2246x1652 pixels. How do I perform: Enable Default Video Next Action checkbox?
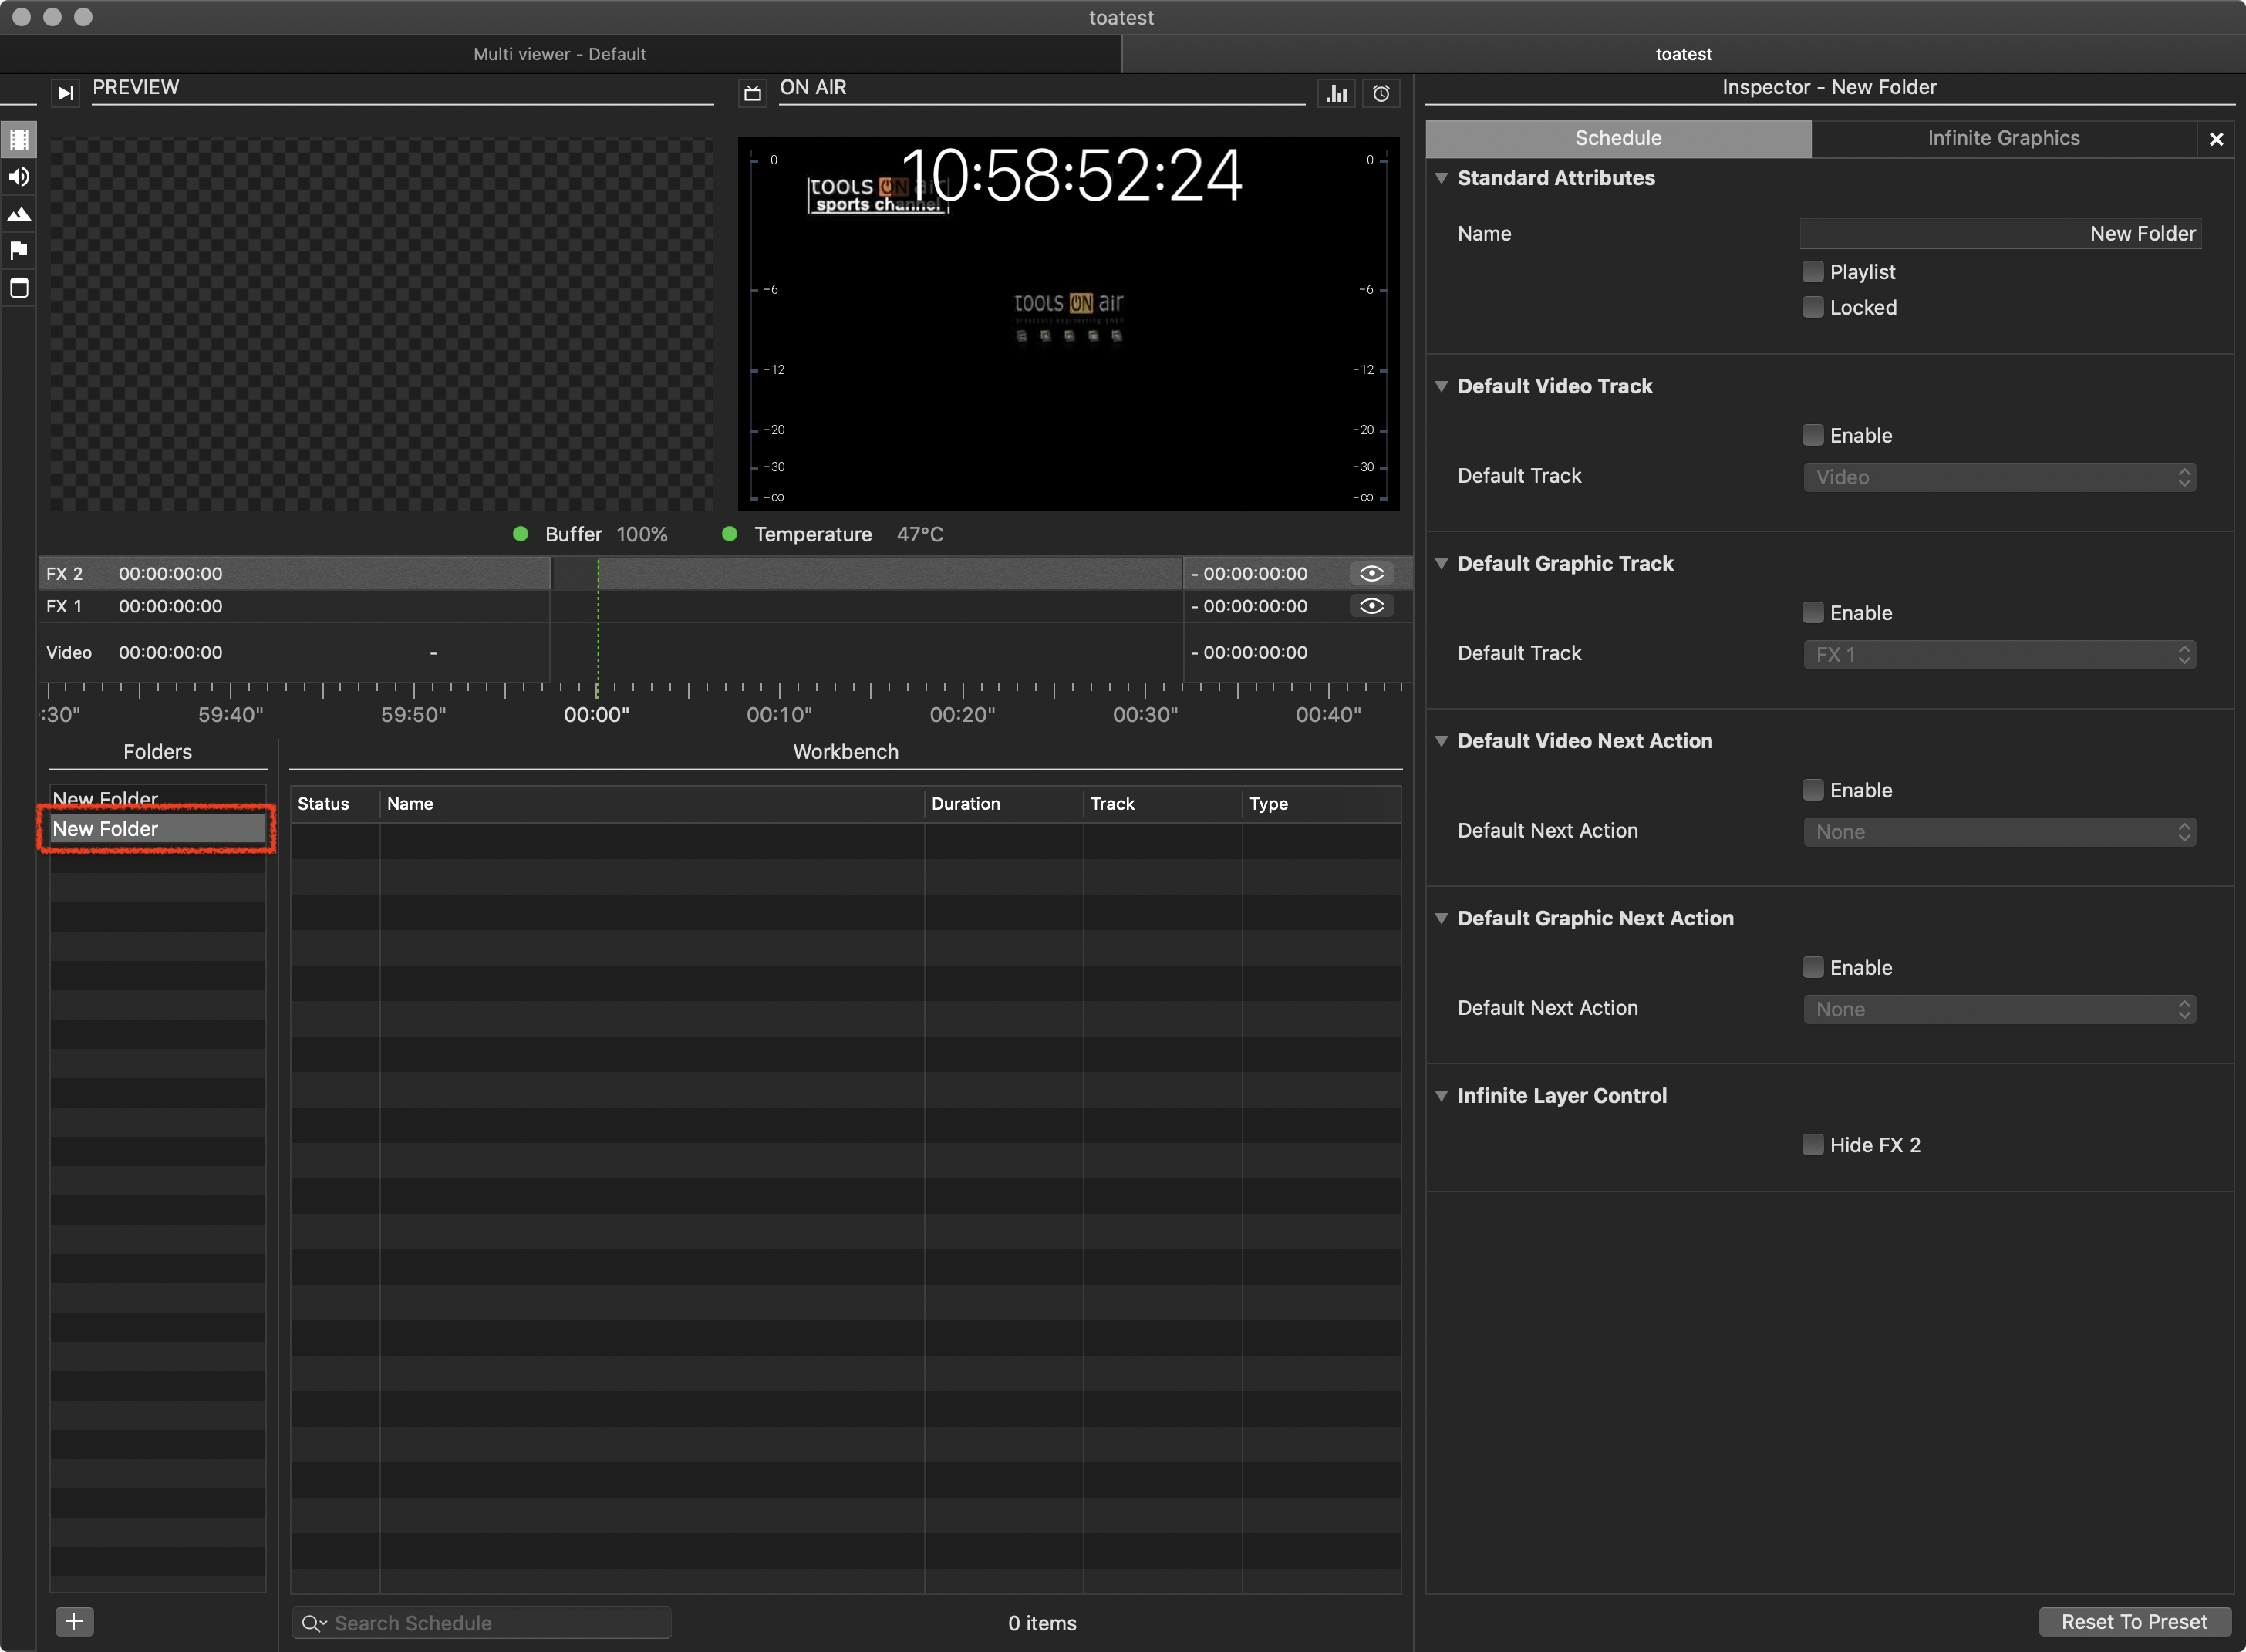tap(1812, 790)
